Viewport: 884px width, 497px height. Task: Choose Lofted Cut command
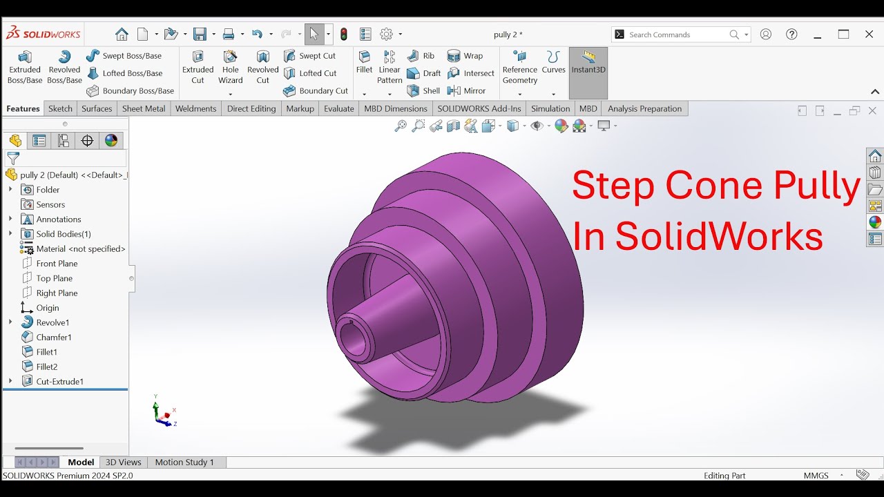point(310,73)
